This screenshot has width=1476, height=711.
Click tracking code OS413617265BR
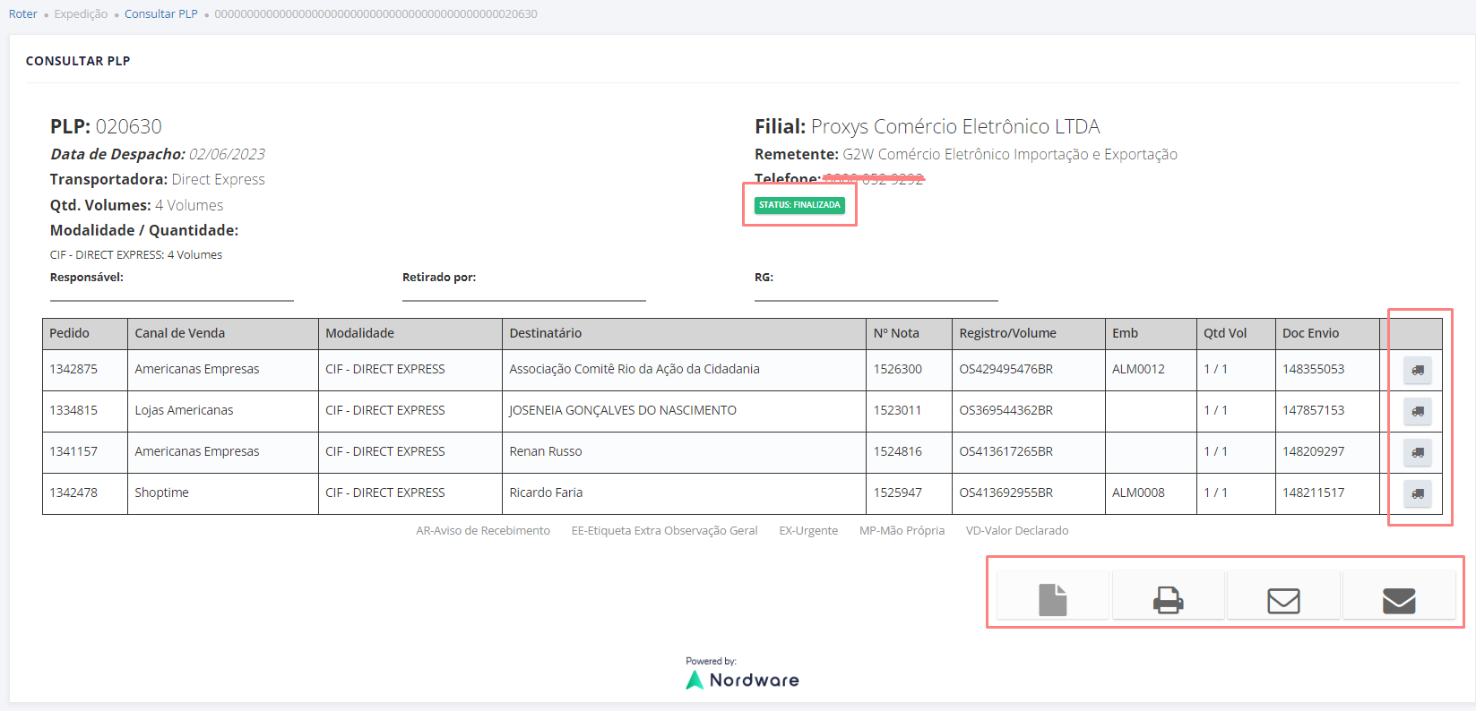[1006, 451]
